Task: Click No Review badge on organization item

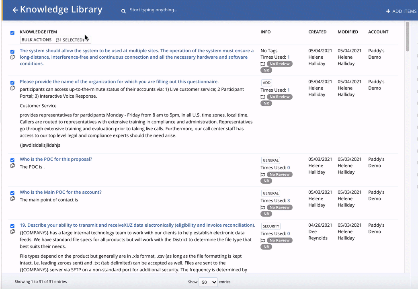Action: (279, 97)
